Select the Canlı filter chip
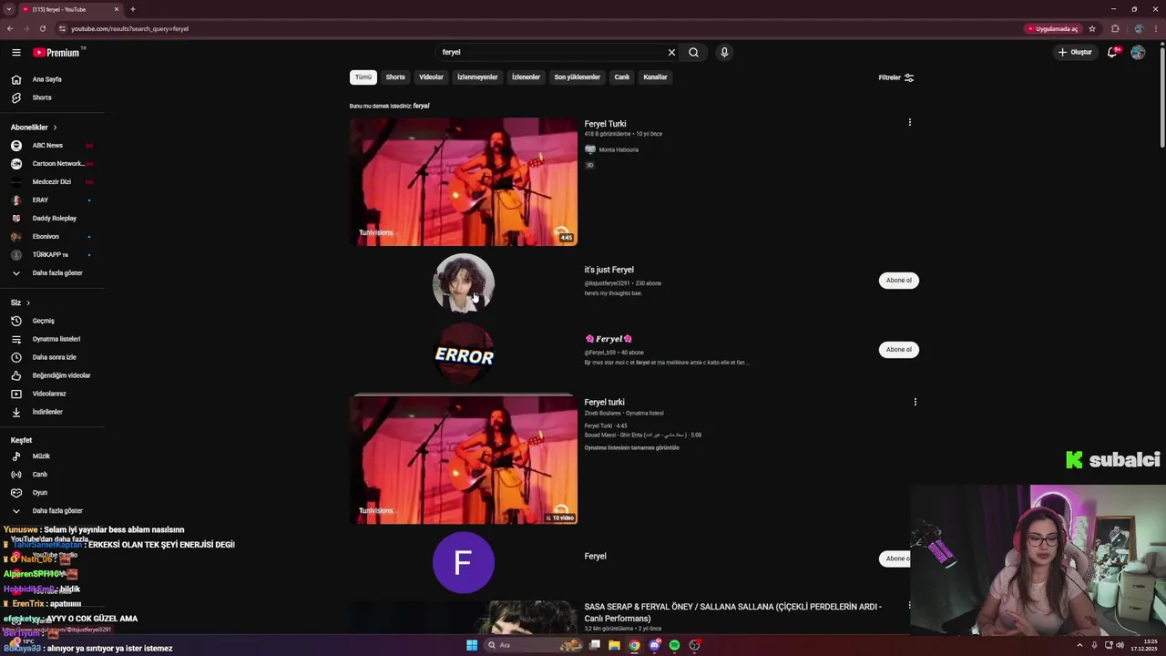 click(621, 77)
